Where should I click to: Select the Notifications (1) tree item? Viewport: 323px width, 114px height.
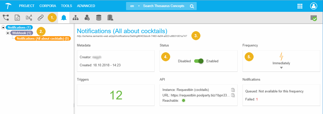tap(19, 27)
